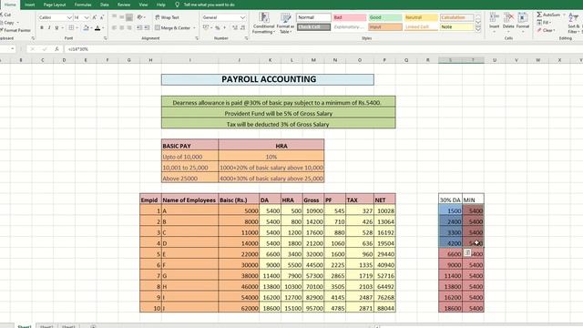Increase indent icon
Viewport: 583px width, 328px height.
click(147, 28)
